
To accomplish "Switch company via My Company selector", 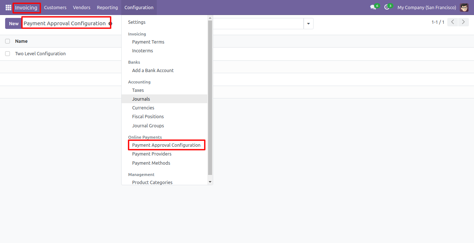I will [x=427, y=7].
